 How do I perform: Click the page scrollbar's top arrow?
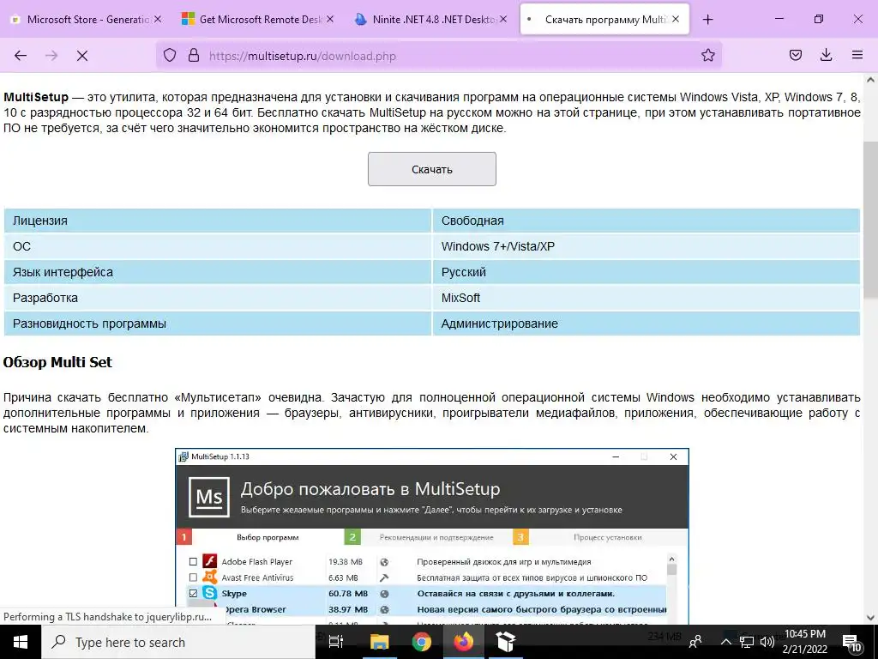[871, 80]
